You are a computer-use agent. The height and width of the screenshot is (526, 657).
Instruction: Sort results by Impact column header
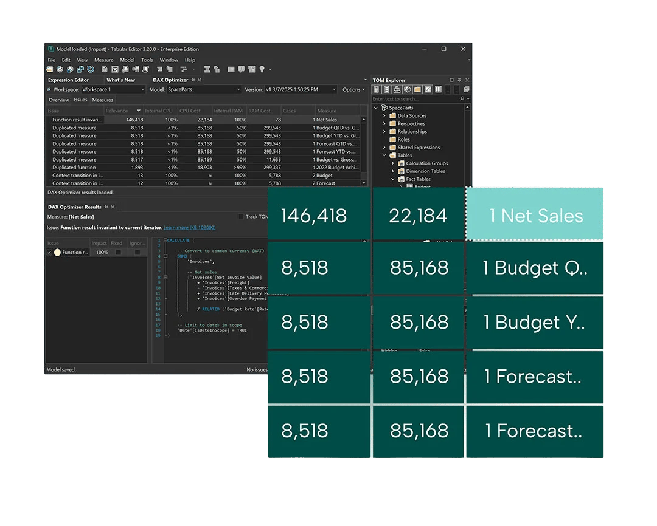tap(99, 243)
